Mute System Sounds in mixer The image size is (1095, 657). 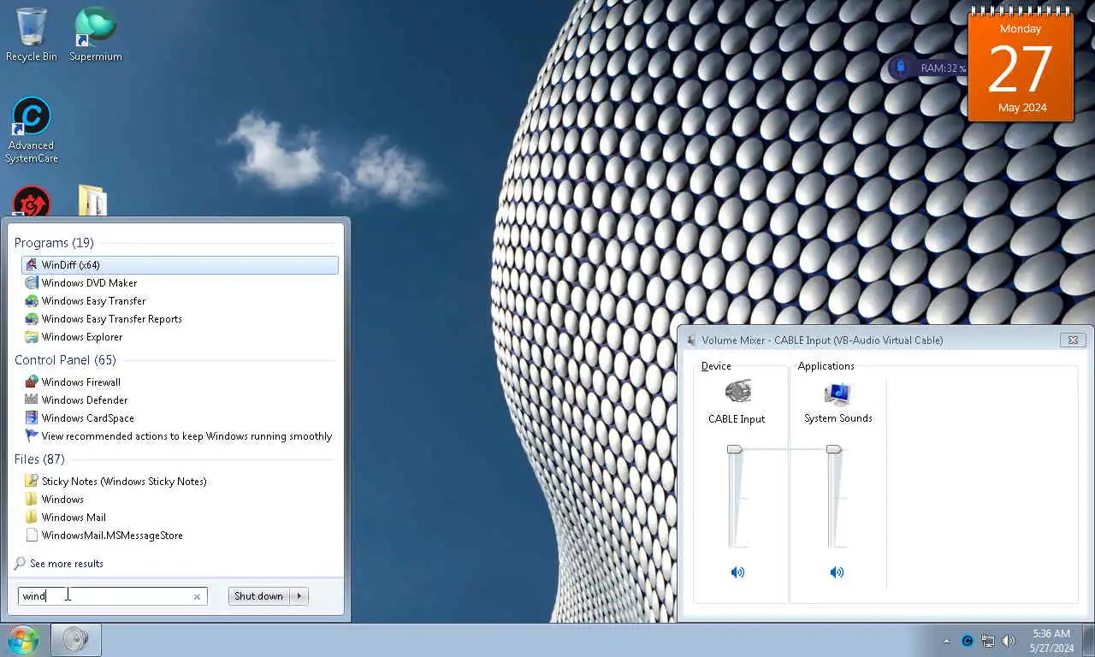pos(837,572)
